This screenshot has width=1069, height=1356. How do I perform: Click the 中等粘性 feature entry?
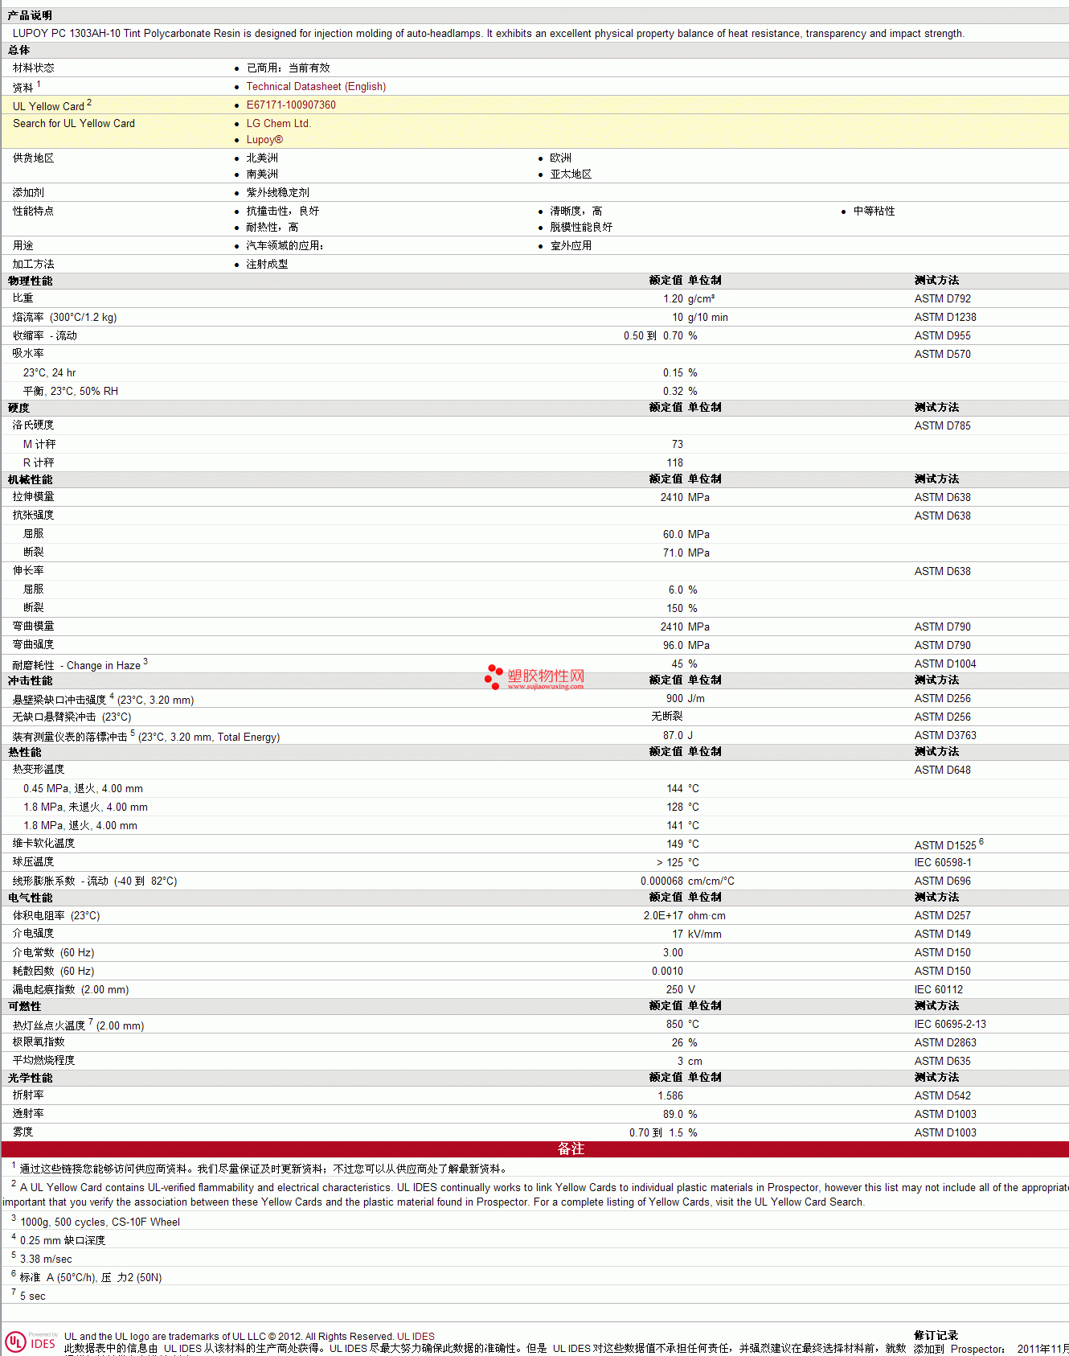874,211
